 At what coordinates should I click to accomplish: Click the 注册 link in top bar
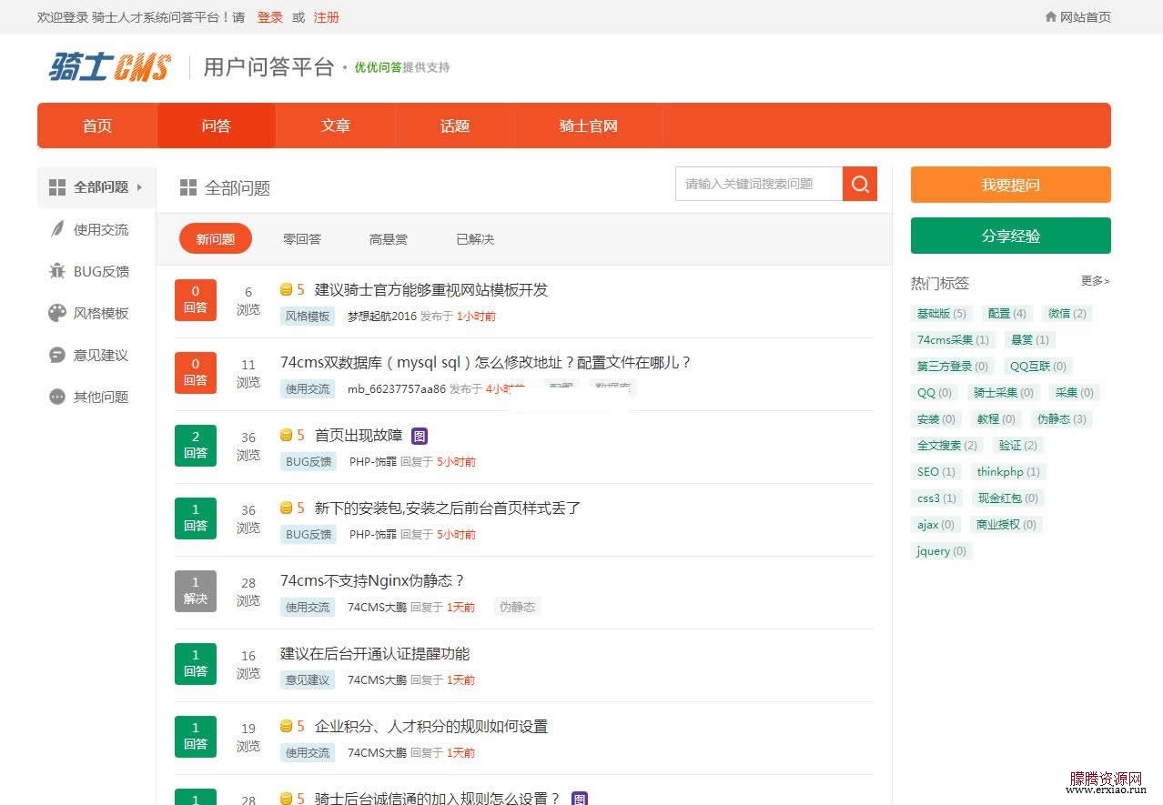point(326,17)
